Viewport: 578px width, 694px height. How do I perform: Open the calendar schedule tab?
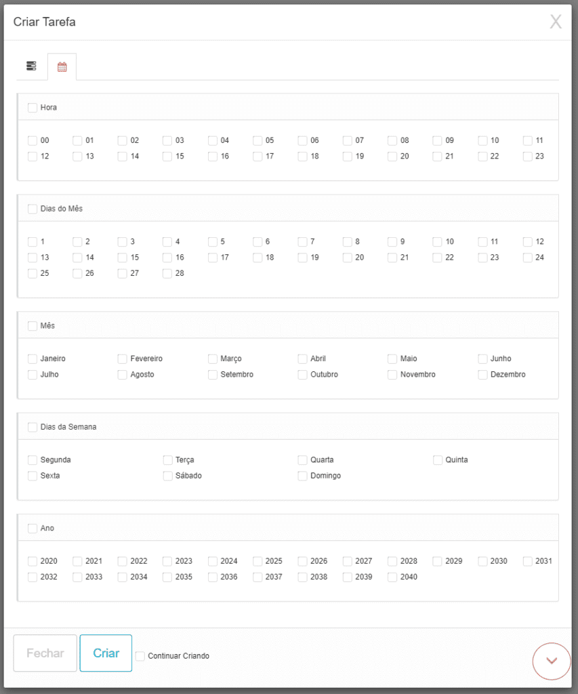pyautogui.click(x=62, y=67)
